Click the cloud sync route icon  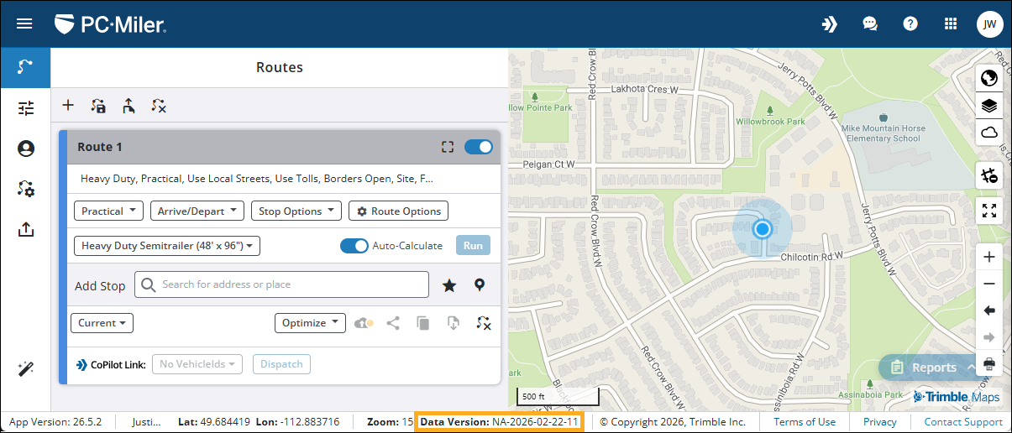pos(364,323)
